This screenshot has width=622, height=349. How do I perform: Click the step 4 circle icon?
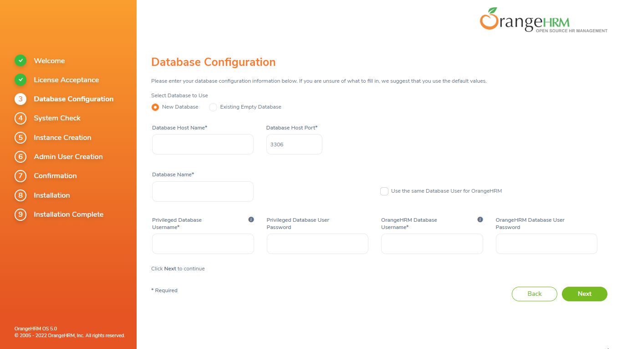point(20,118)
